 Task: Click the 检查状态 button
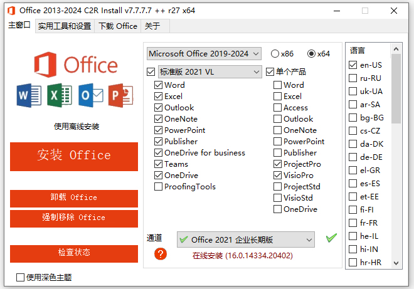coord(74,254)
